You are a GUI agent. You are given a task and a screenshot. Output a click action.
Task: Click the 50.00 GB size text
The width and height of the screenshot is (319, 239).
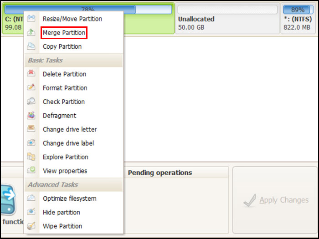click(x=191, y=27)
